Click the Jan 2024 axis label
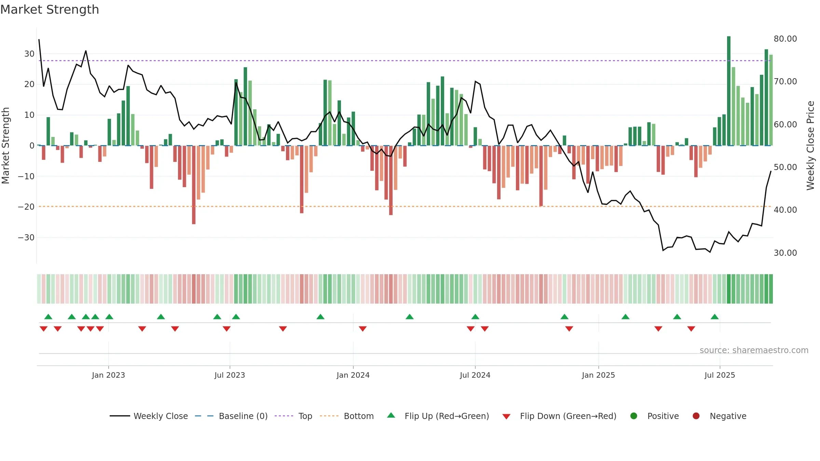 click(353, 375)
